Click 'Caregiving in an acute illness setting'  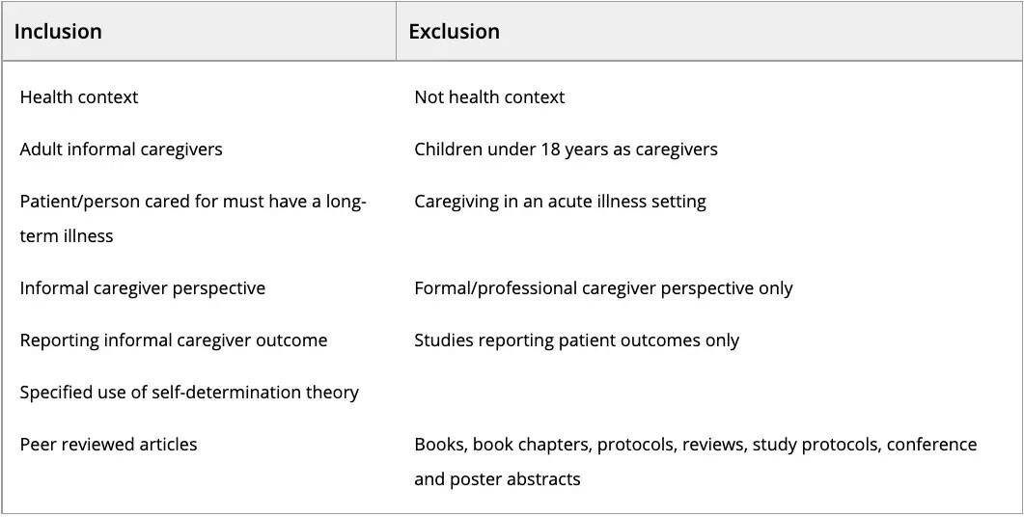560,201
